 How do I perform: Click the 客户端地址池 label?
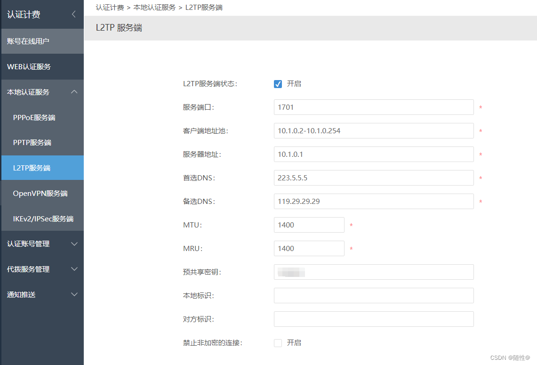point(206,131)
